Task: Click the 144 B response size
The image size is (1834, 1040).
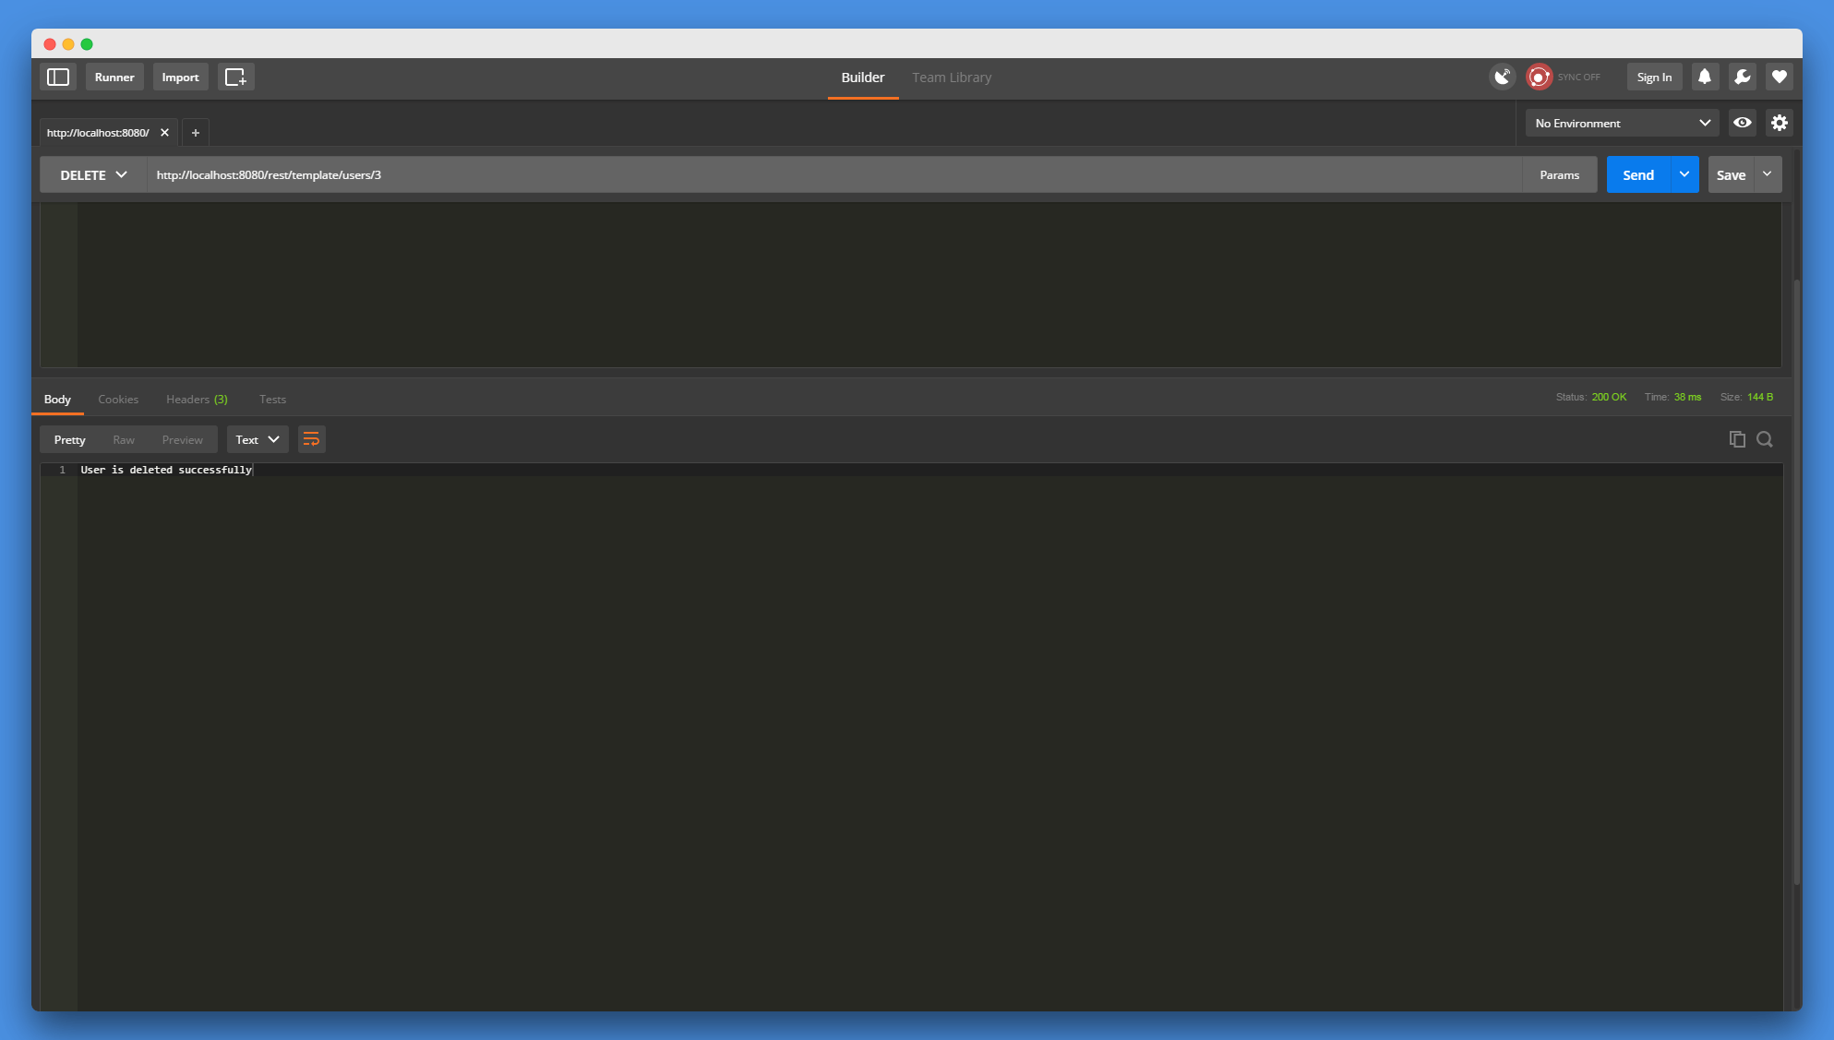Action: pyautogui.click(x=1760, y=397)
